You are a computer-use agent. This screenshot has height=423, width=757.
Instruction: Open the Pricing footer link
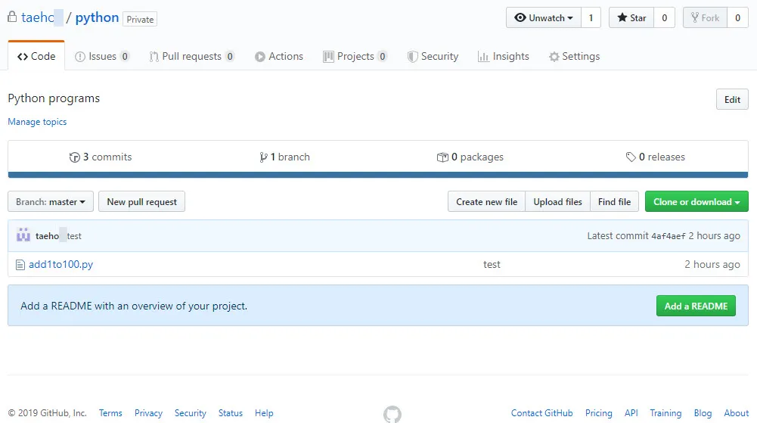[599, 413]
